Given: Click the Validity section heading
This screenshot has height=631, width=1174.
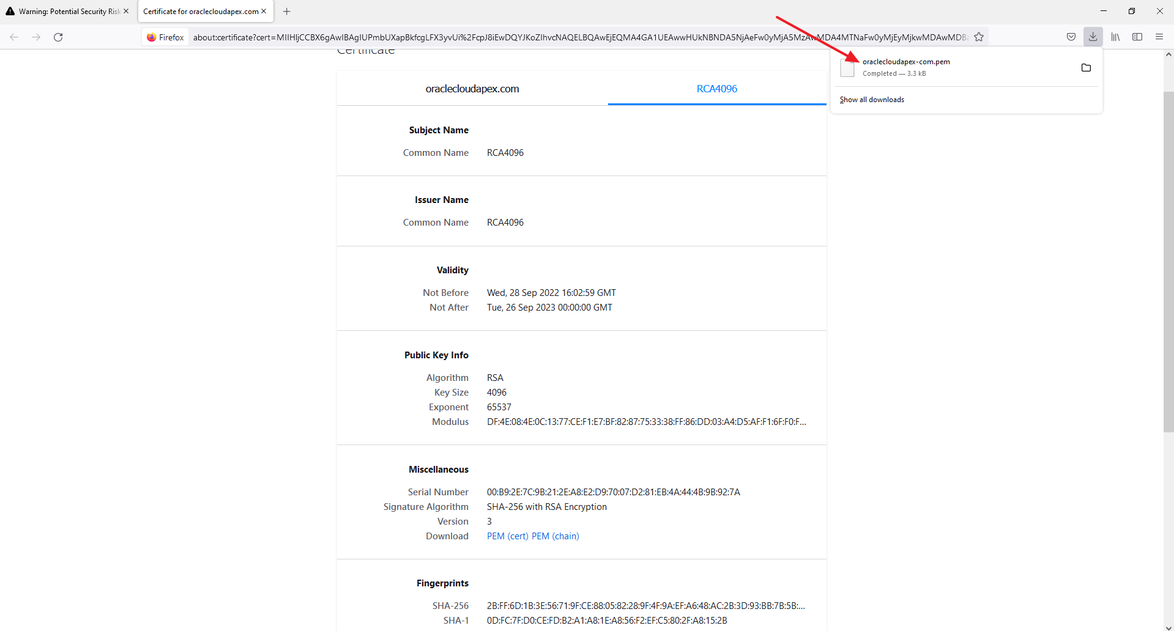Looking at the screenshot, I should tap(453, 270).
